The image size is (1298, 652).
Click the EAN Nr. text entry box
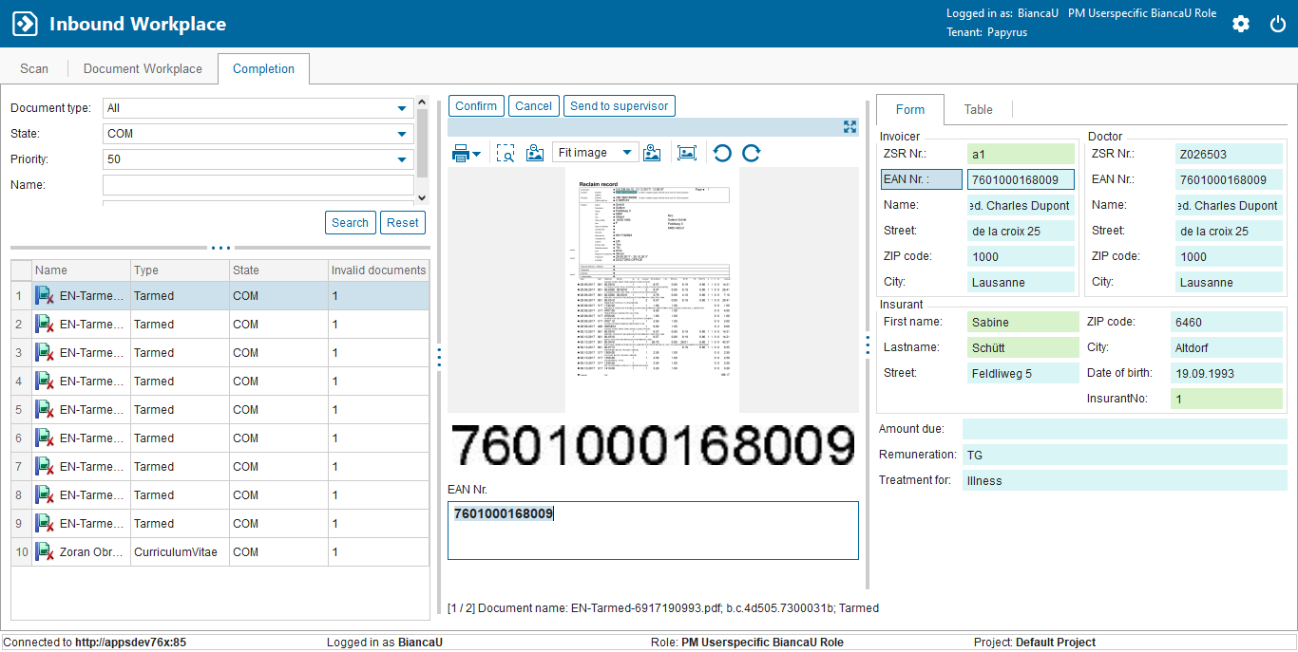coord(653,531)
